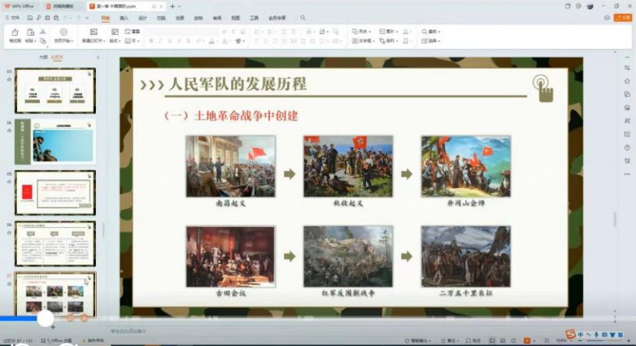Click the orange slideshow play button in status bar
This screenshot has height=346, width=636.
527,340
